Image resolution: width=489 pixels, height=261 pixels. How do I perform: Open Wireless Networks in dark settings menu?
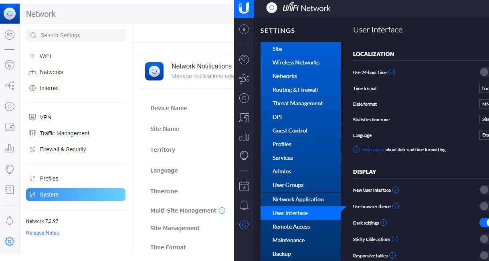pyautogui.click(x=301, y=62)
